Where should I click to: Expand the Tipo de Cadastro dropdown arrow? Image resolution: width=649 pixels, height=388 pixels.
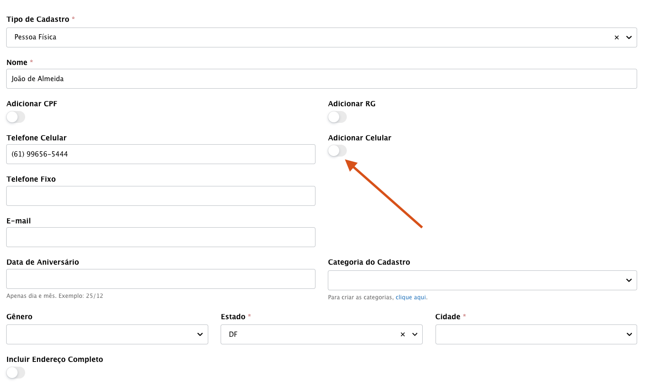click(629, 37)
